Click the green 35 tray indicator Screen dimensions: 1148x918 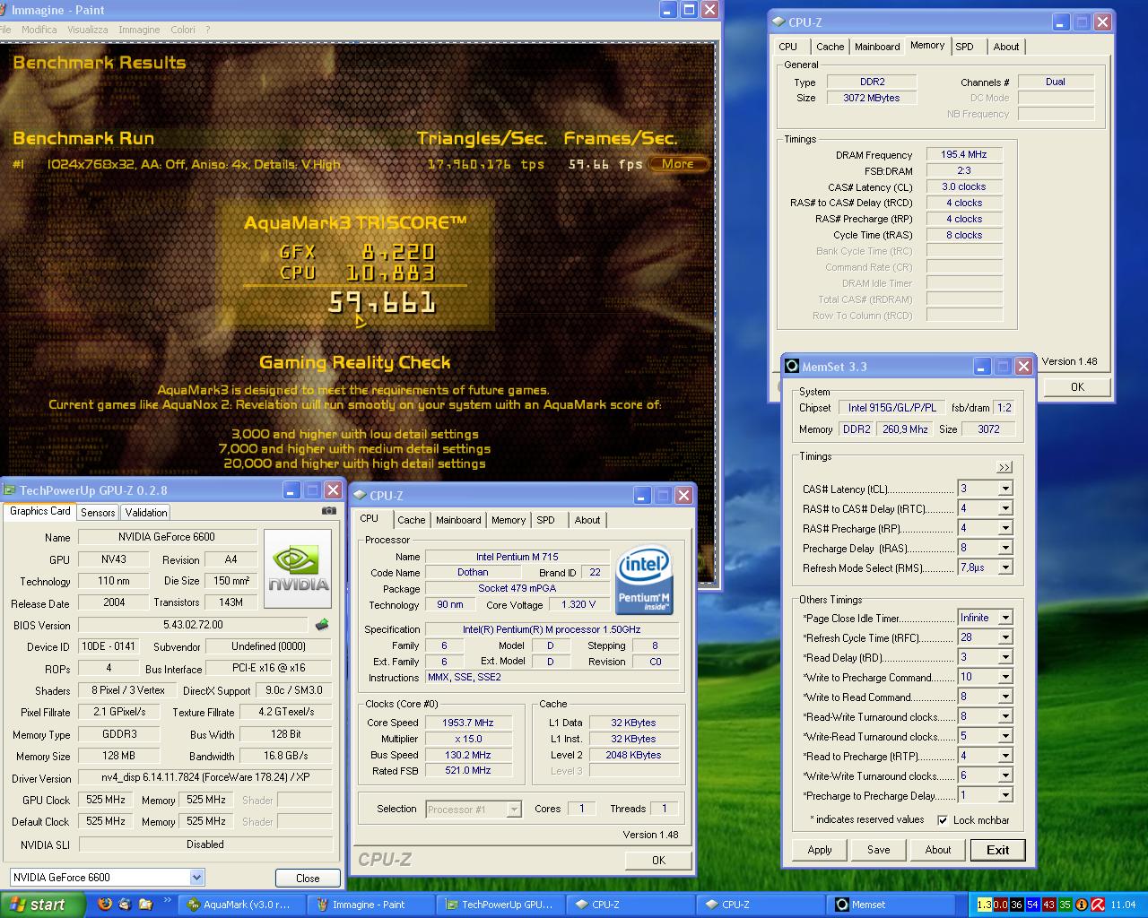[x=1065, y=905]
